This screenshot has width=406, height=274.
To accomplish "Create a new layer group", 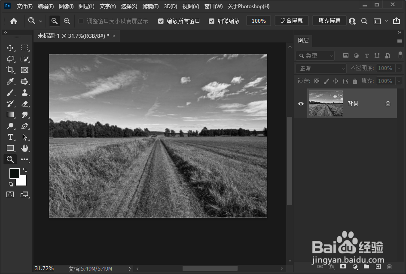I will point(366,267).
